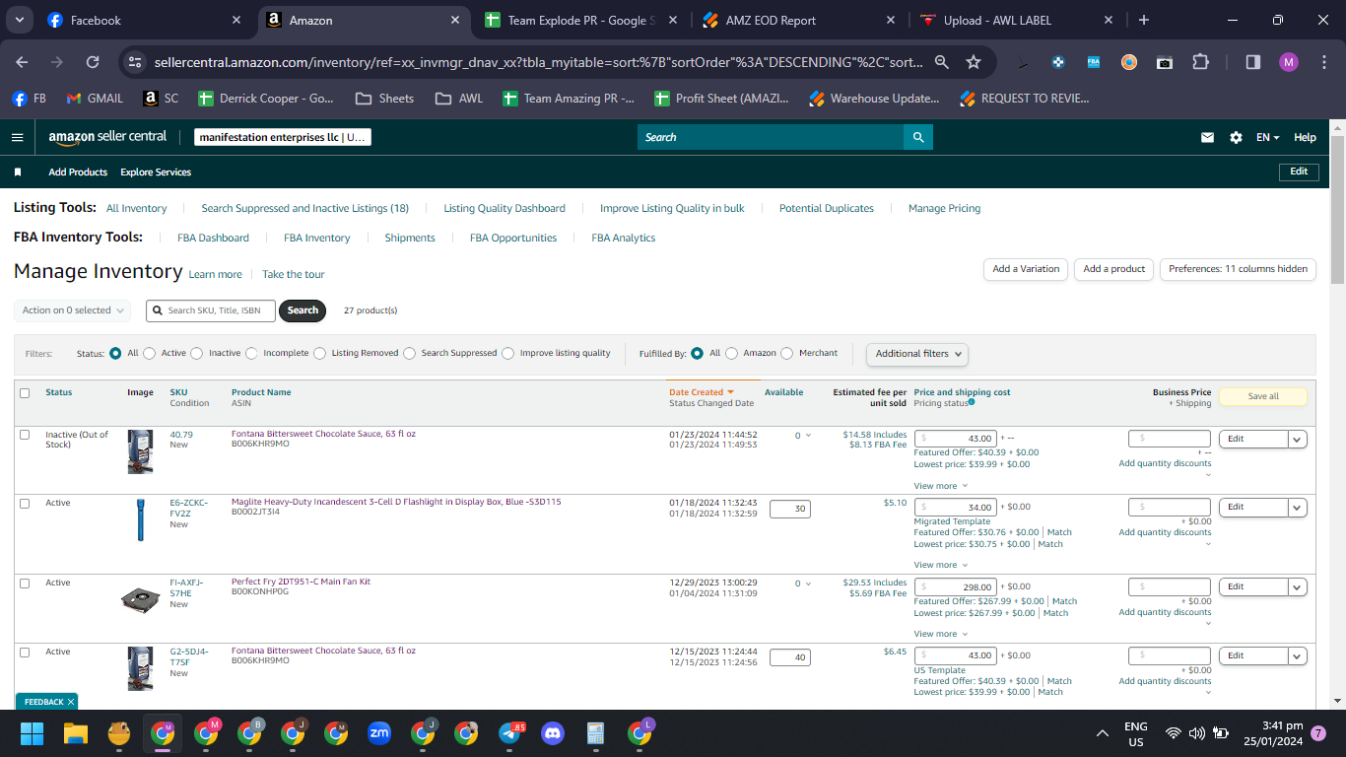This screenshot has height=757, width=1346.
Task: Switch to the AMZ EOD Report tab
Action: pyautogui.click(x=798, y=20)
